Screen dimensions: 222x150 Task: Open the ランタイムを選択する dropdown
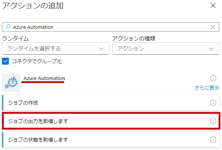[x=55, y=48]
